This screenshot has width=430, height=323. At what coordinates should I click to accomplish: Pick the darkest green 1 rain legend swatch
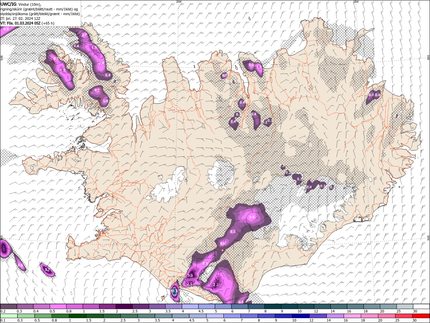pos(77,316)
